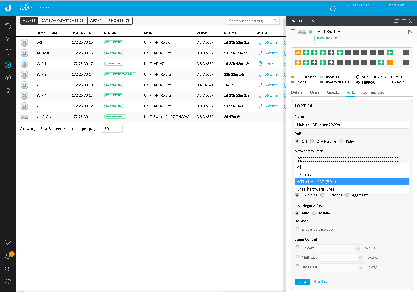Open the Map icon in sidebar
The width and height of the screenshot is (417, 303).
(8, 52)
